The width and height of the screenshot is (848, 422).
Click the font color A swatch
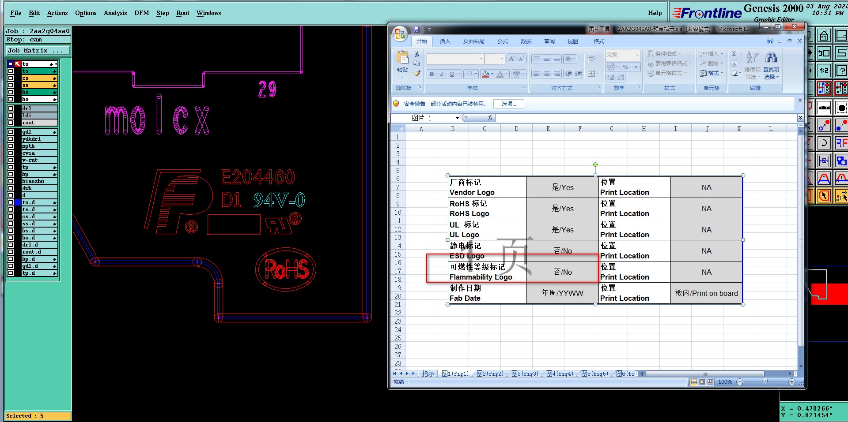click(x=500, y=74)
